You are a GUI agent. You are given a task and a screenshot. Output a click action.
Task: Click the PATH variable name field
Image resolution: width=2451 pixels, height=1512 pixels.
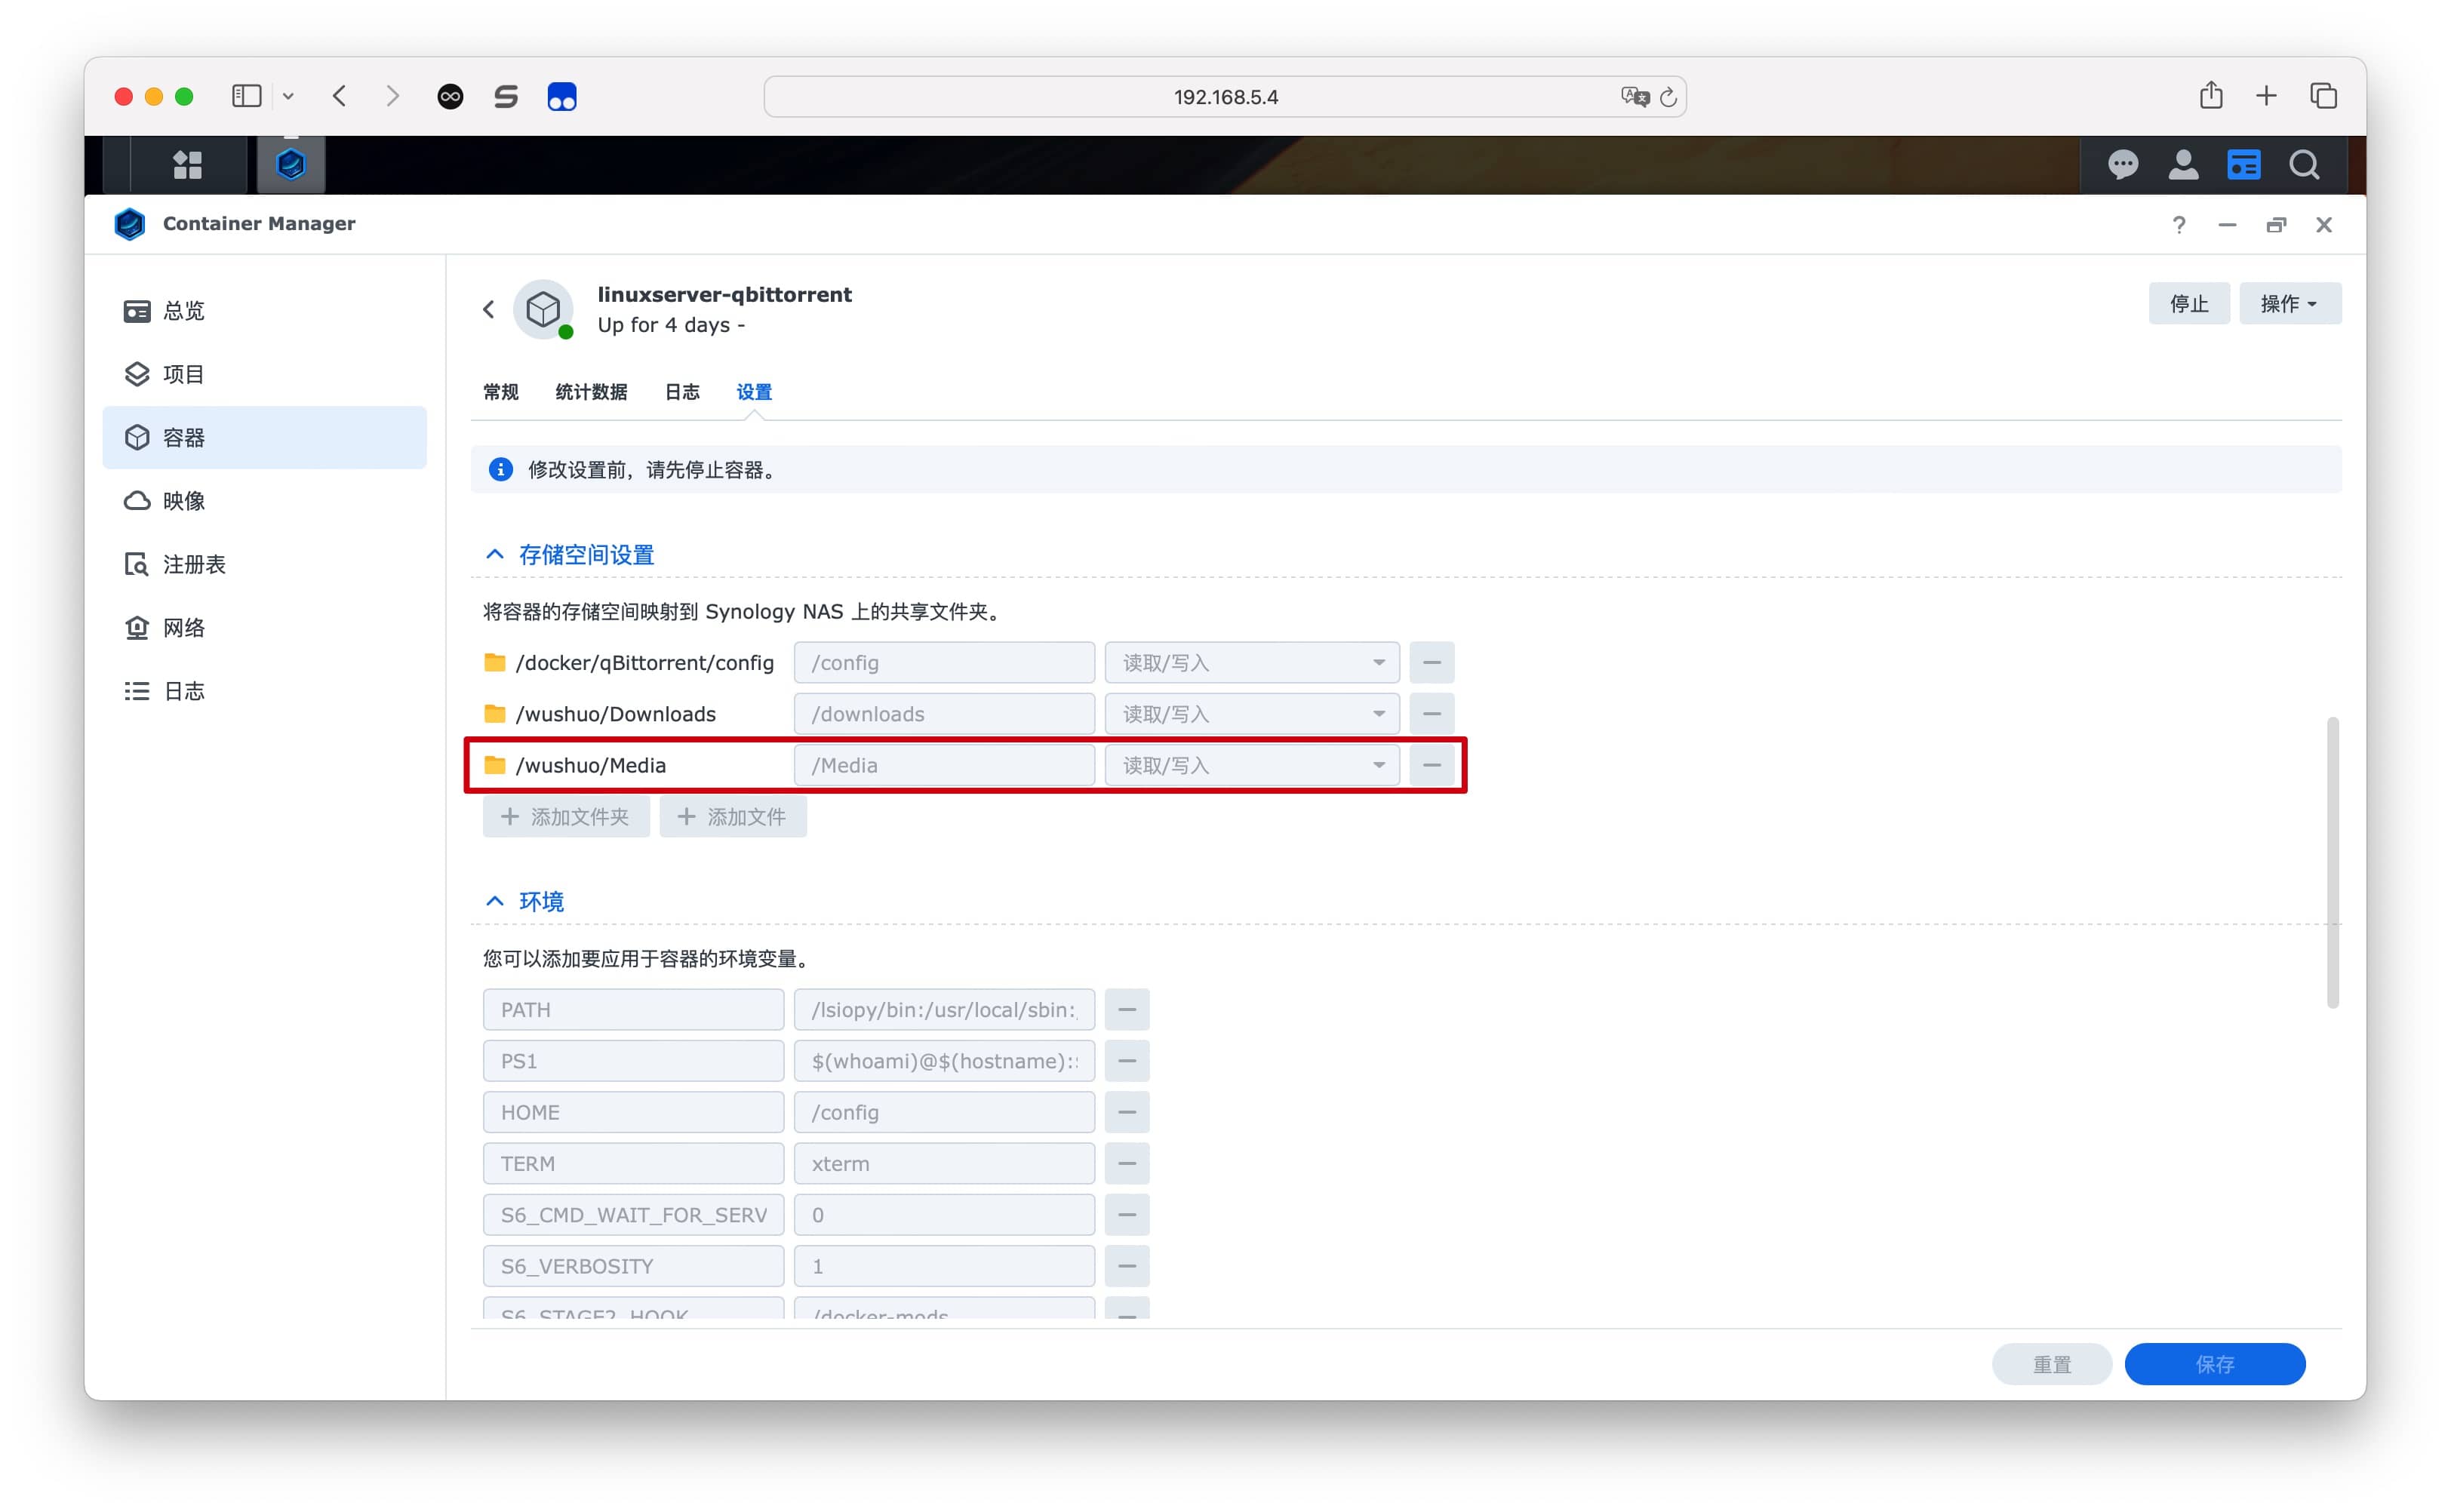point(633,1010)
